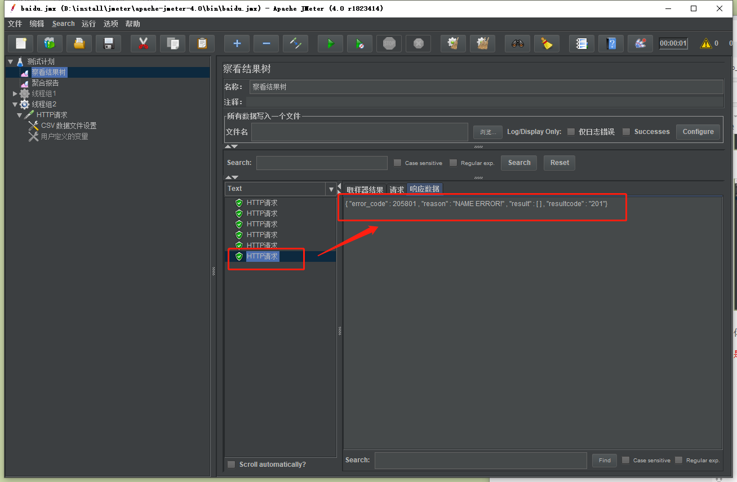
Task: Save the test plan with floppy icon
Action: point(109,43)
